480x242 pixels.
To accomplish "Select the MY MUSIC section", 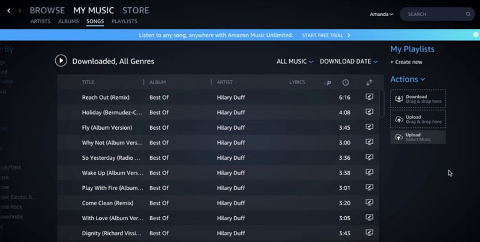I will (94, 10).
